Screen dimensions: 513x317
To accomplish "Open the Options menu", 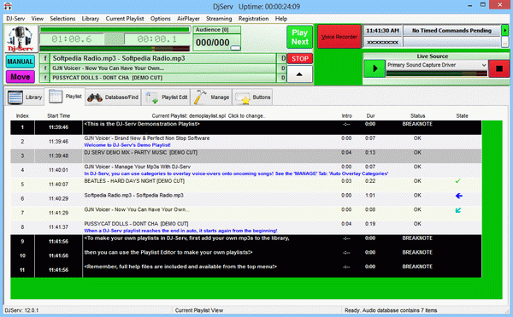I will [x=161, y=19].
